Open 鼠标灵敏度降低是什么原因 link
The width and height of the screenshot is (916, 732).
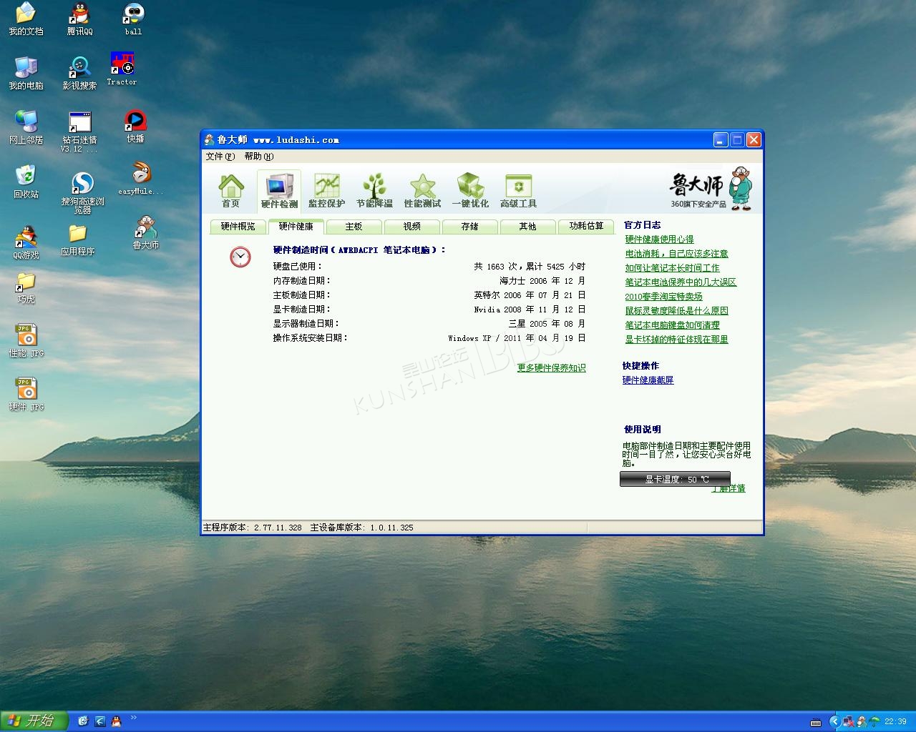click(676, 311)
